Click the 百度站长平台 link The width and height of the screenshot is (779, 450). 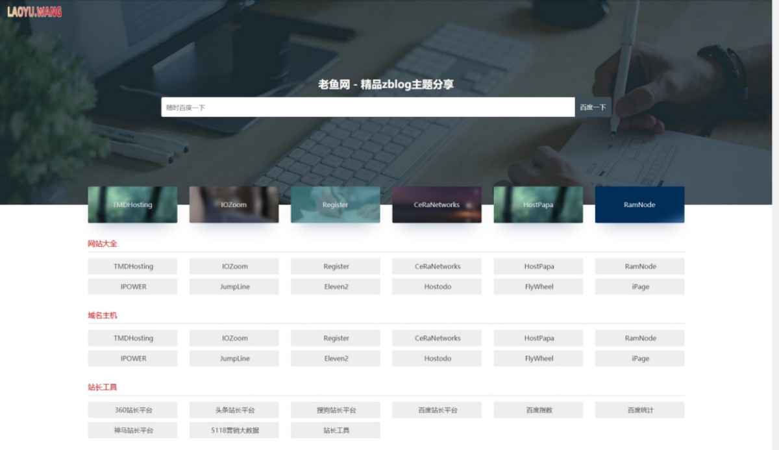click(437, 410)
